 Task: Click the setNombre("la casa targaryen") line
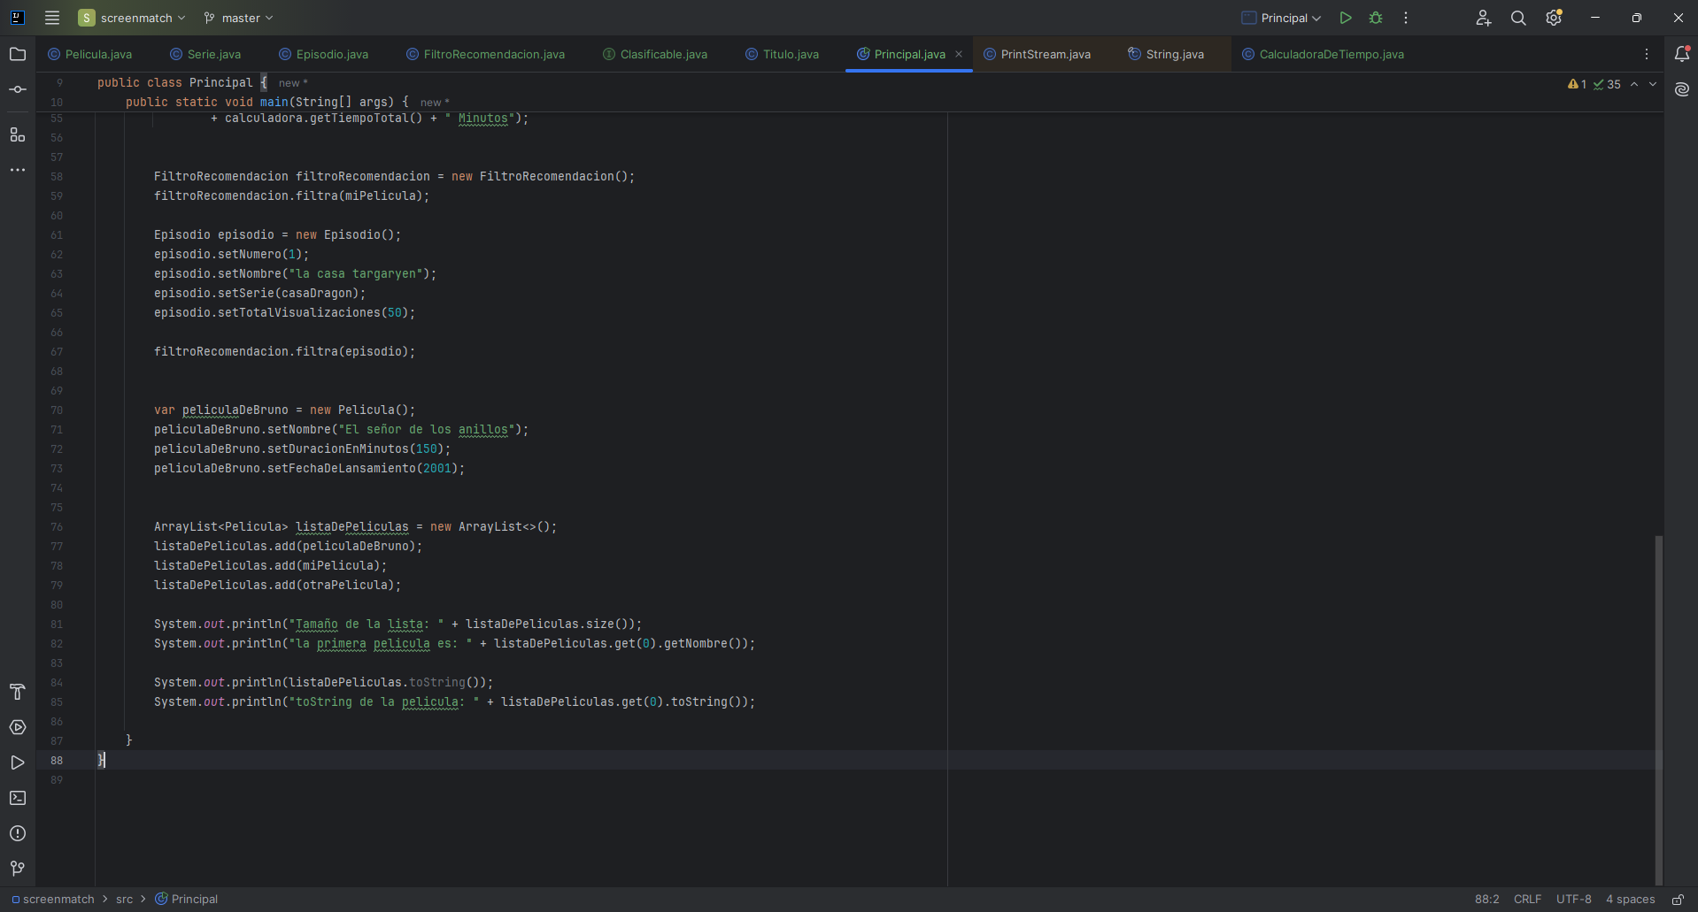pyautogui.click(x=295, y=274)
